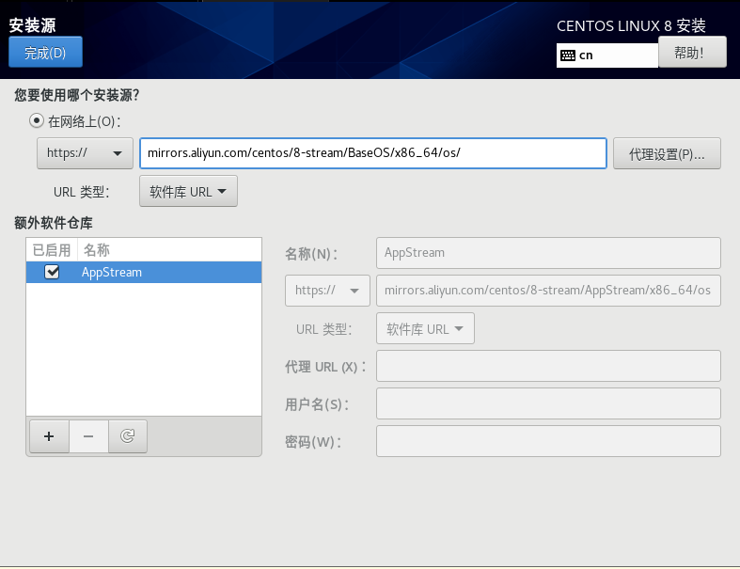Click the 已启用 column header
The height and width of the screenshot is (569, 740).
[52, 250]
